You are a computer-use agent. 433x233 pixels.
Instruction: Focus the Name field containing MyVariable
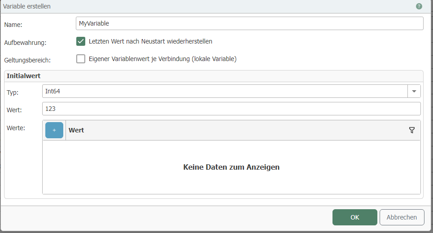249,23
